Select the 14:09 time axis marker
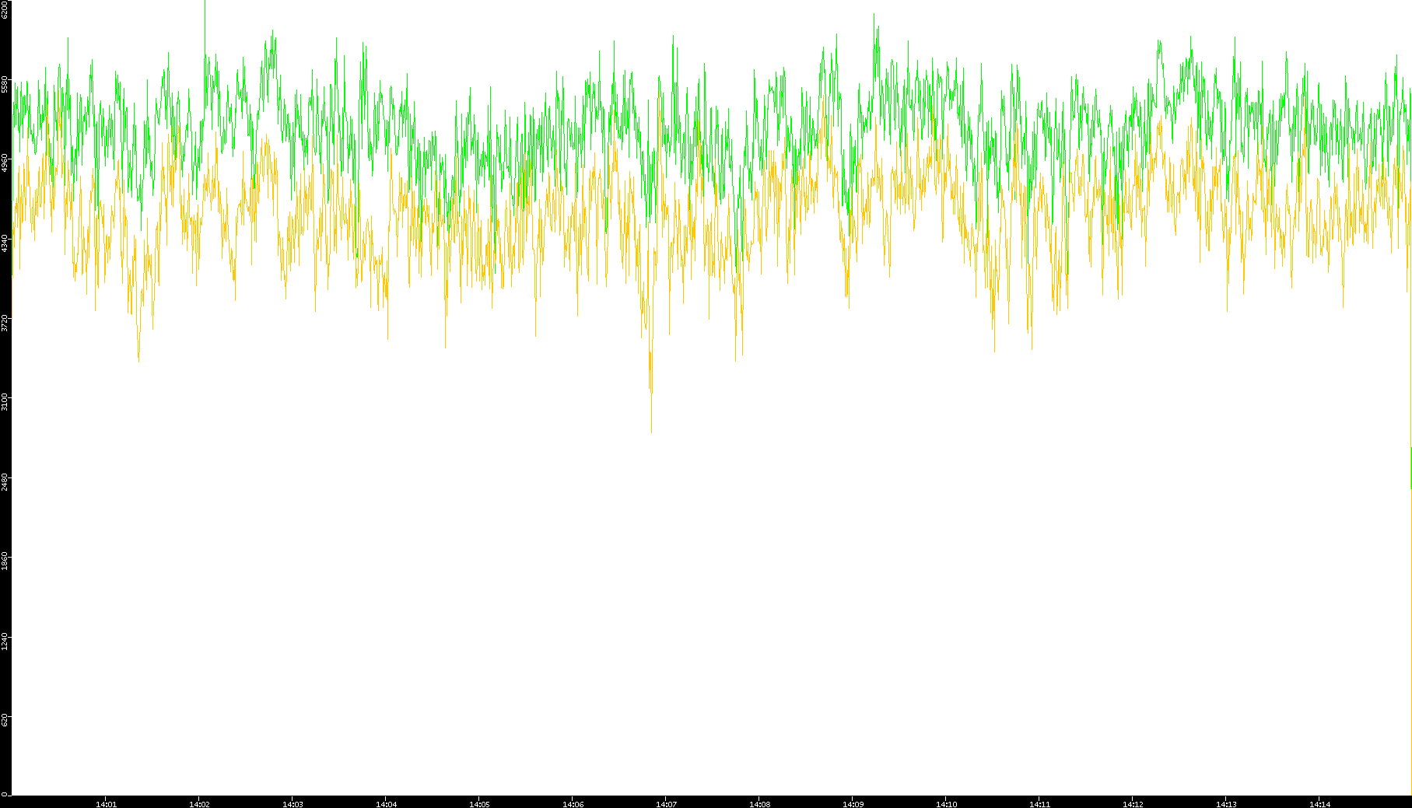Screen dimensions: 1412x808 853,804
